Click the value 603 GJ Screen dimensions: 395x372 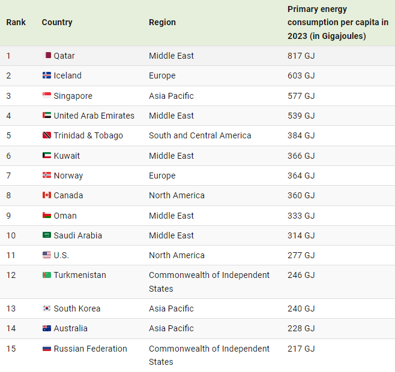coord(301,75)
